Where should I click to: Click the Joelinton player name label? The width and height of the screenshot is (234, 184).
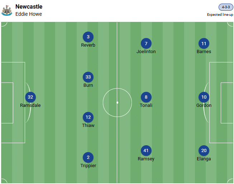click(146, 52)
